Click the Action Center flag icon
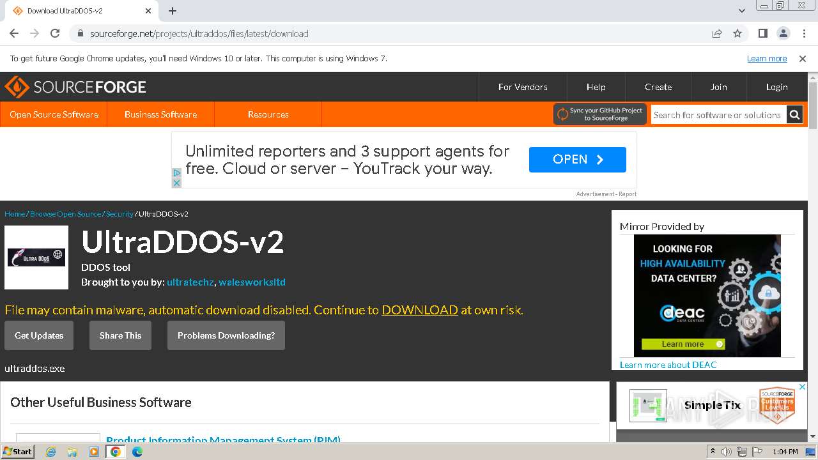 [756, 452]
